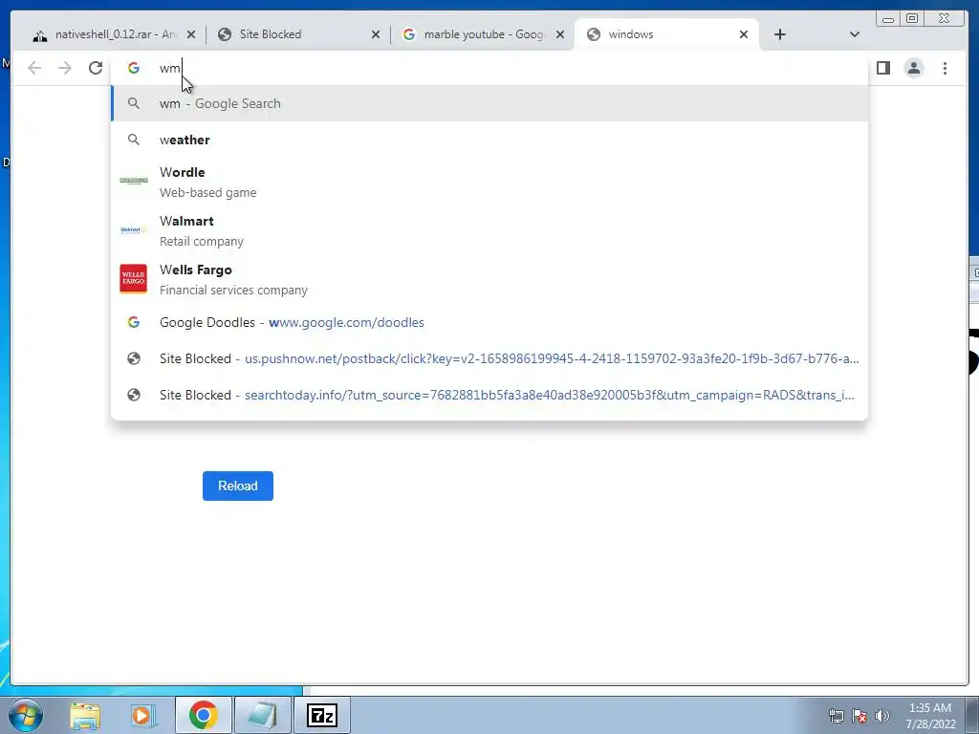Click the globe icon beside the searchtoday suggestion
This screenshot has width=979, height=734.
click(x=134, y=395)
